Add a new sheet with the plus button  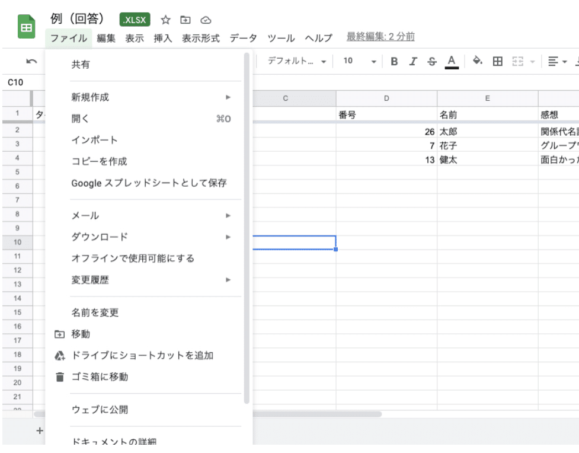[x=39, y=430]
